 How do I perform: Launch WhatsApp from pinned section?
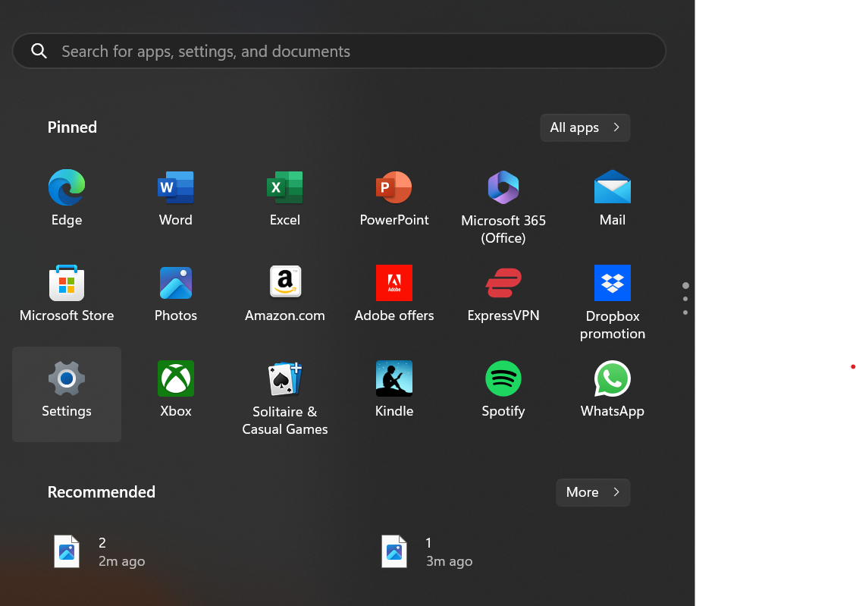coord(612,379)
